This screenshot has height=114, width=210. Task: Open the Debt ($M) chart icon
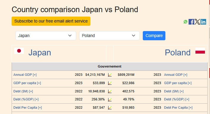[110, 91]
